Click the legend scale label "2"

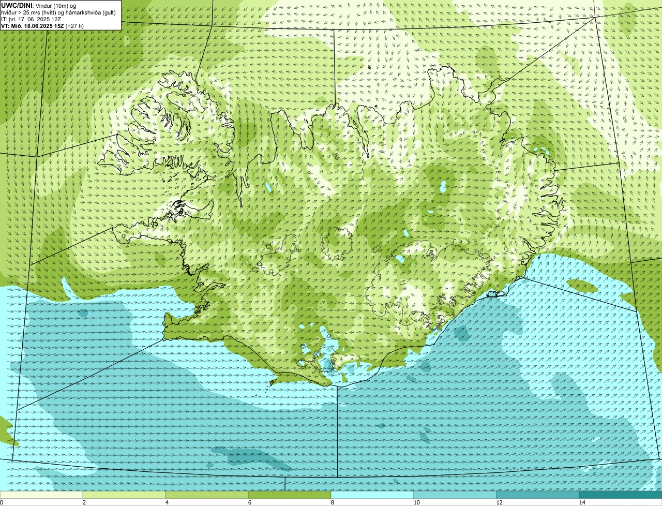[x=84, y=502]
